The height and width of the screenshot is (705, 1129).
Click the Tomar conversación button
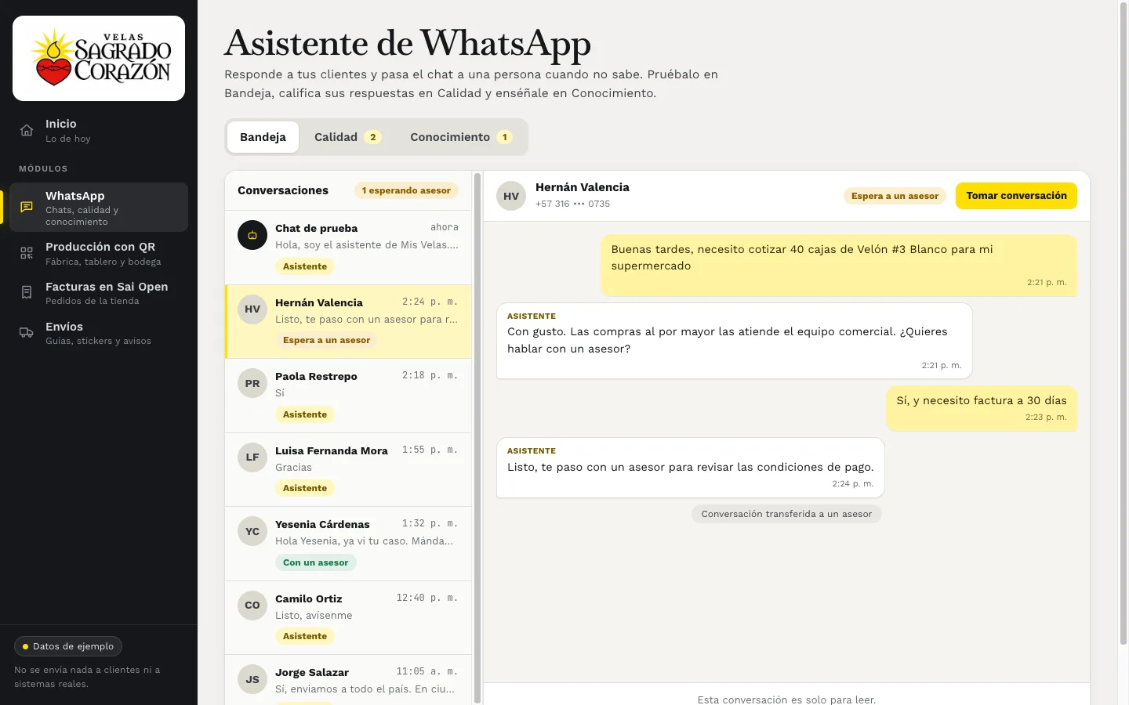coord(1016,196)
